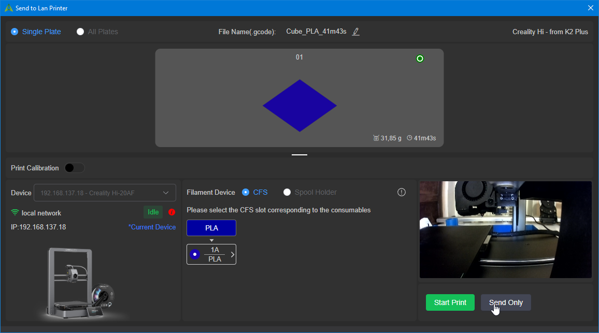Choose CFS as filament device
Image resolution: width=599 pixels, height=333 pixels.
255,192
